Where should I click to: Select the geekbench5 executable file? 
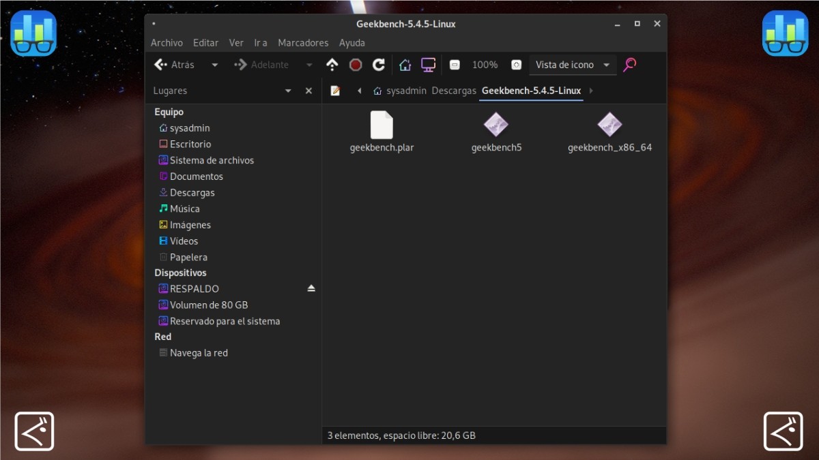496,133
